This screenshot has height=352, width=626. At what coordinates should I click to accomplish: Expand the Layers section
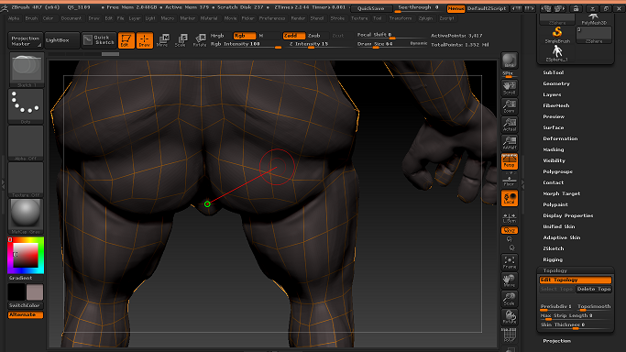(552, 94)
